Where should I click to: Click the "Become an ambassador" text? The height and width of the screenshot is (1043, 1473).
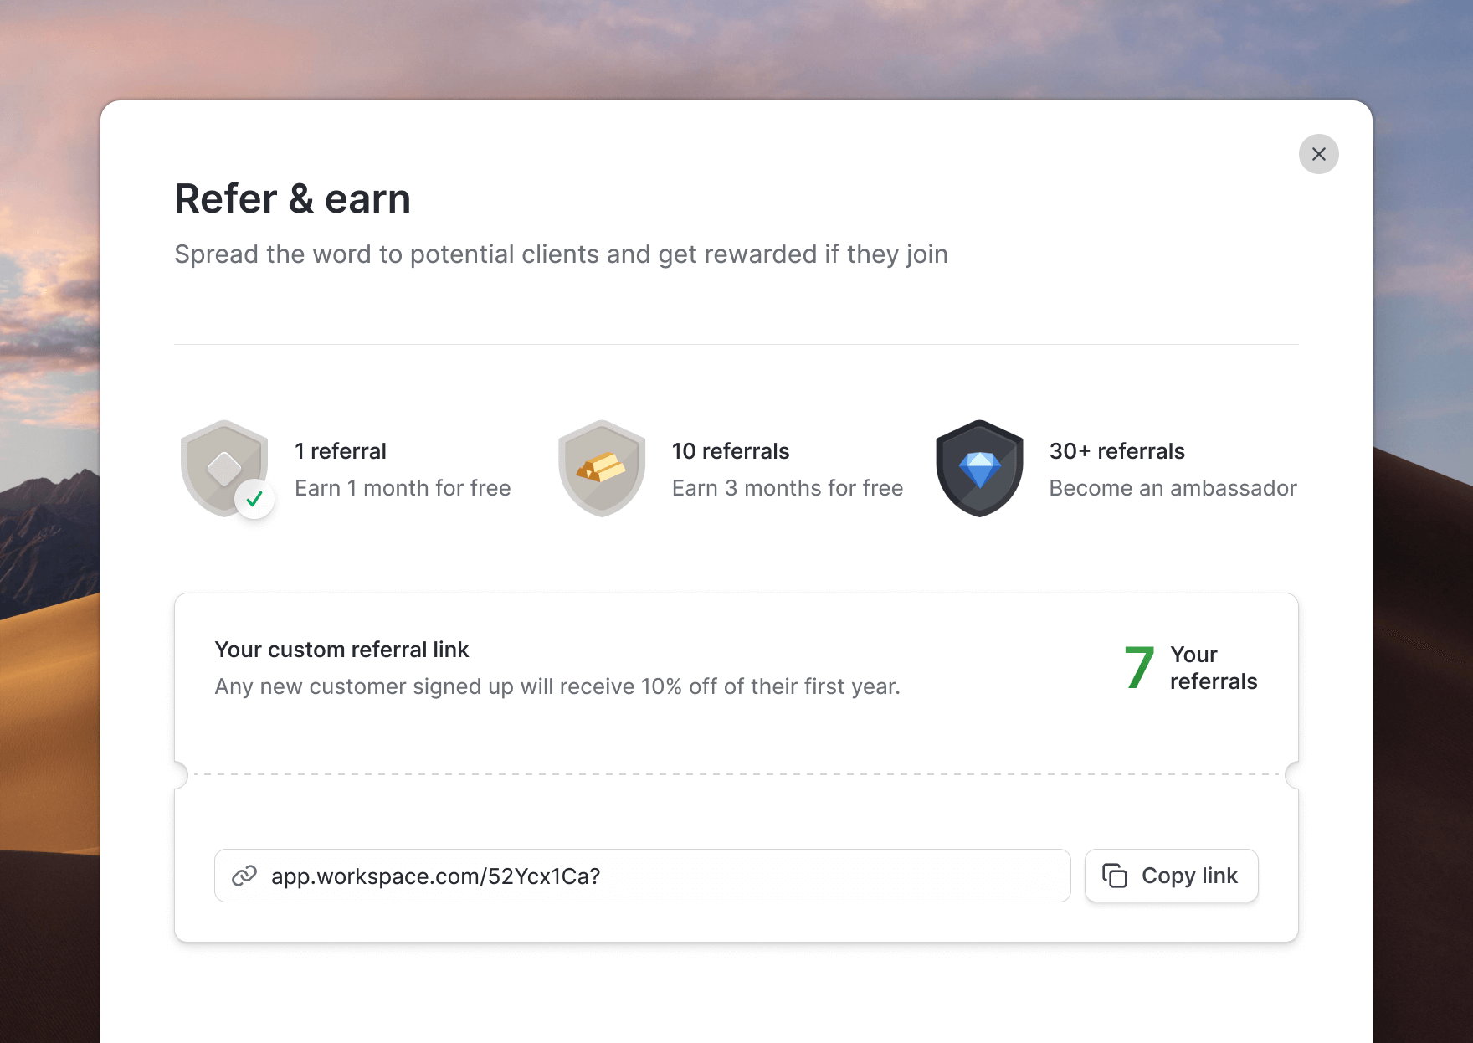tap(1173, 488)
